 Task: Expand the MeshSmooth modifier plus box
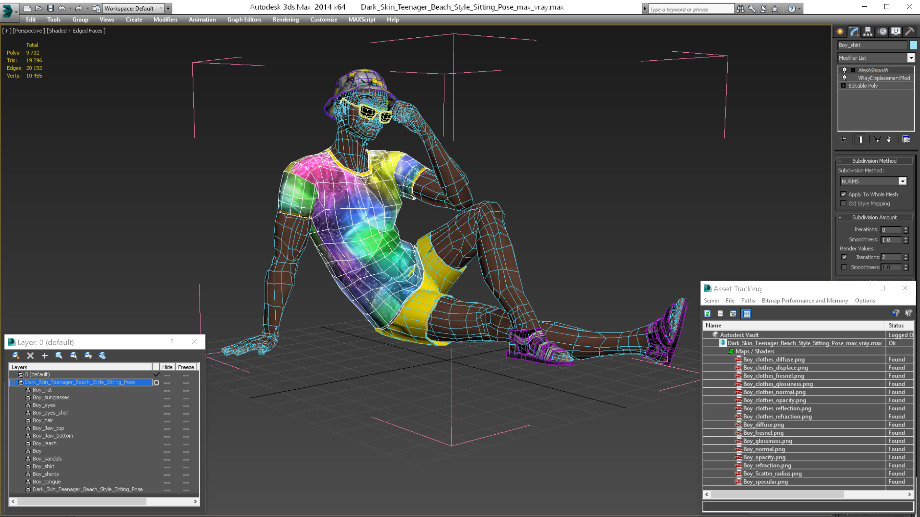pos(853,70)
